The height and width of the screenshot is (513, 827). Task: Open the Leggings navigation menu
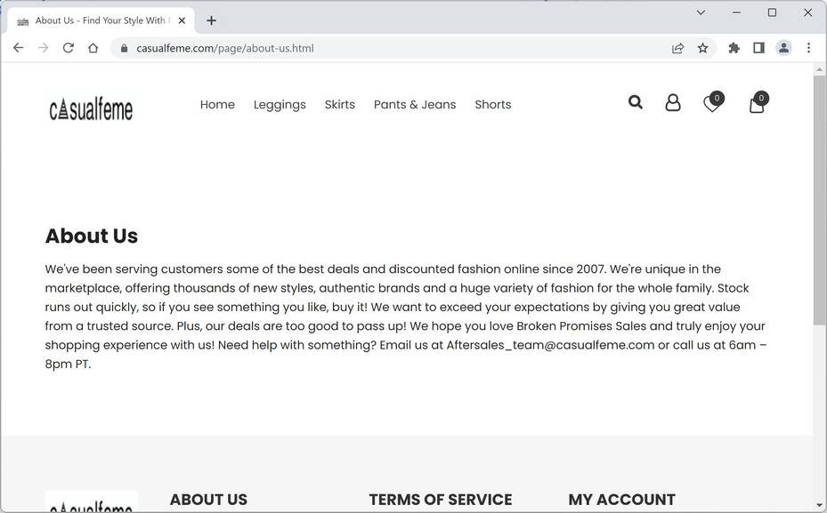[x=280, y=104]
